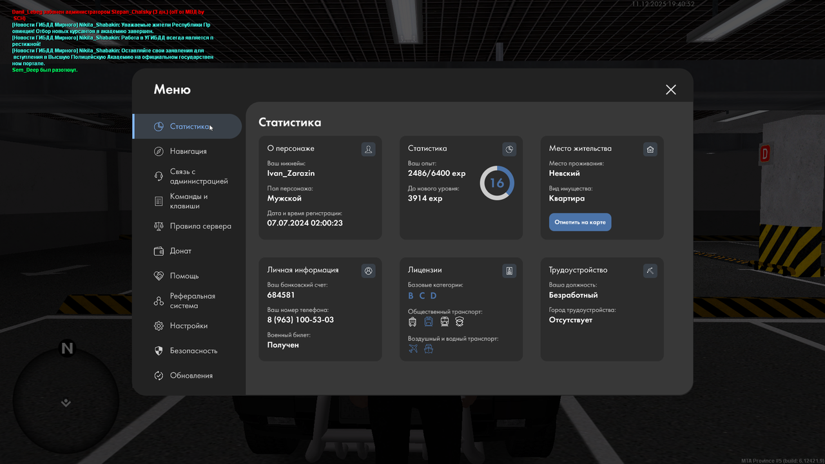The width and height of the screenshot is (825, 464).
Task: Click the experience value 2486/6400 exp
Action: tap(437, 173)
